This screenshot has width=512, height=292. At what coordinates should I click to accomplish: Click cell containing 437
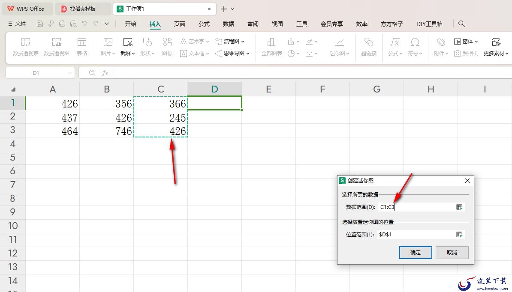[53, 117]
